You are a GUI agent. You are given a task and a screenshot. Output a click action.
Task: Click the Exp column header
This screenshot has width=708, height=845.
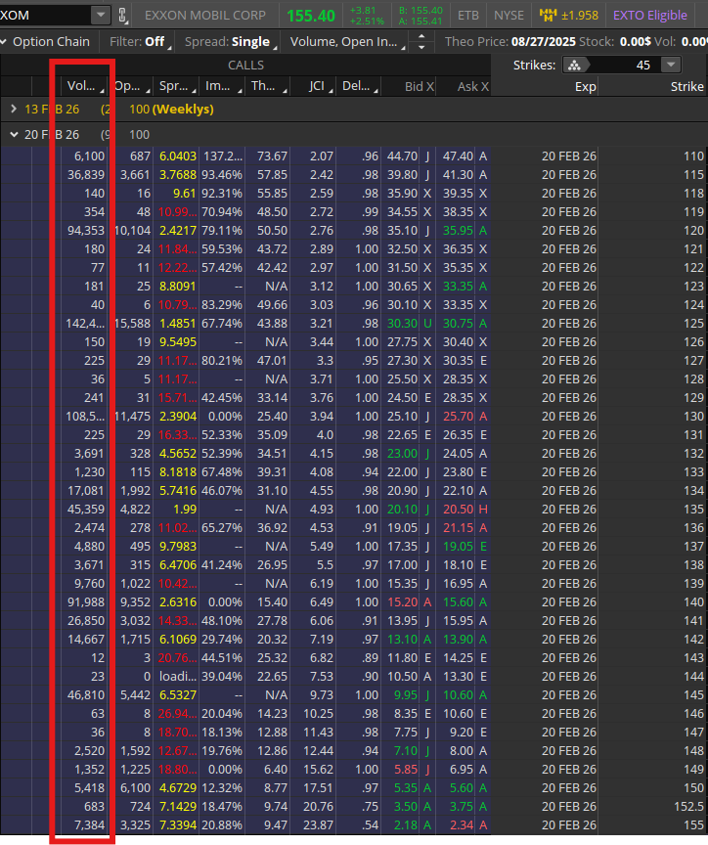click(x=545, y=86)
